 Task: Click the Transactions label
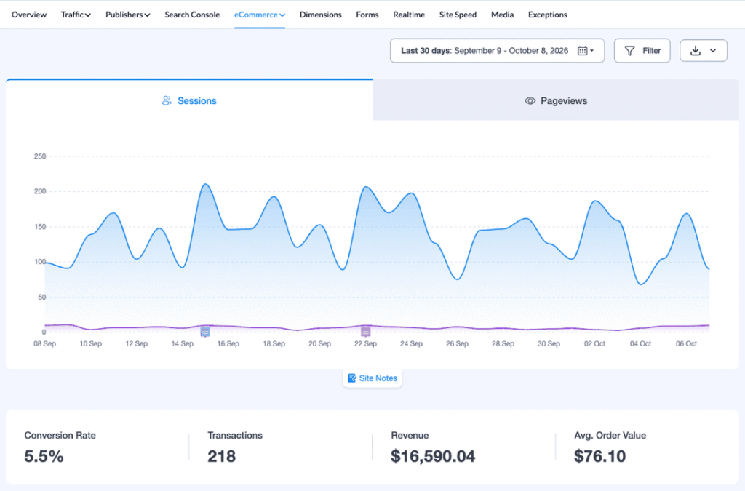(x=235, y=436)
